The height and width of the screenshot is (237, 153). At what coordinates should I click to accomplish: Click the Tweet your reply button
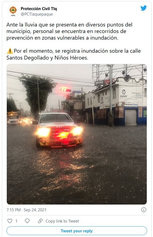[77, 231]
